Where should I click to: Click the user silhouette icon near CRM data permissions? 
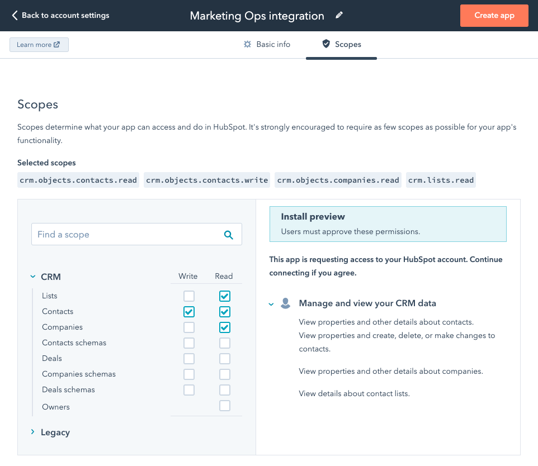(x=286, y=303)
